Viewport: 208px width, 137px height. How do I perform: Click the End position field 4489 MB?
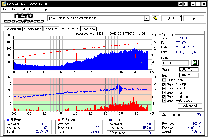click(x=189, y=75)
